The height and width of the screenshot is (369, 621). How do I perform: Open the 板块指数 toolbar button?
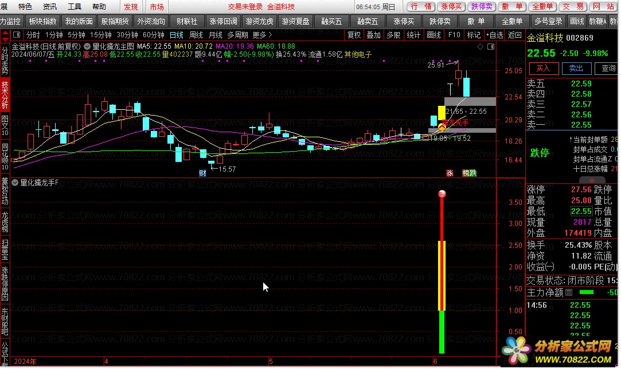coord(42,21)
